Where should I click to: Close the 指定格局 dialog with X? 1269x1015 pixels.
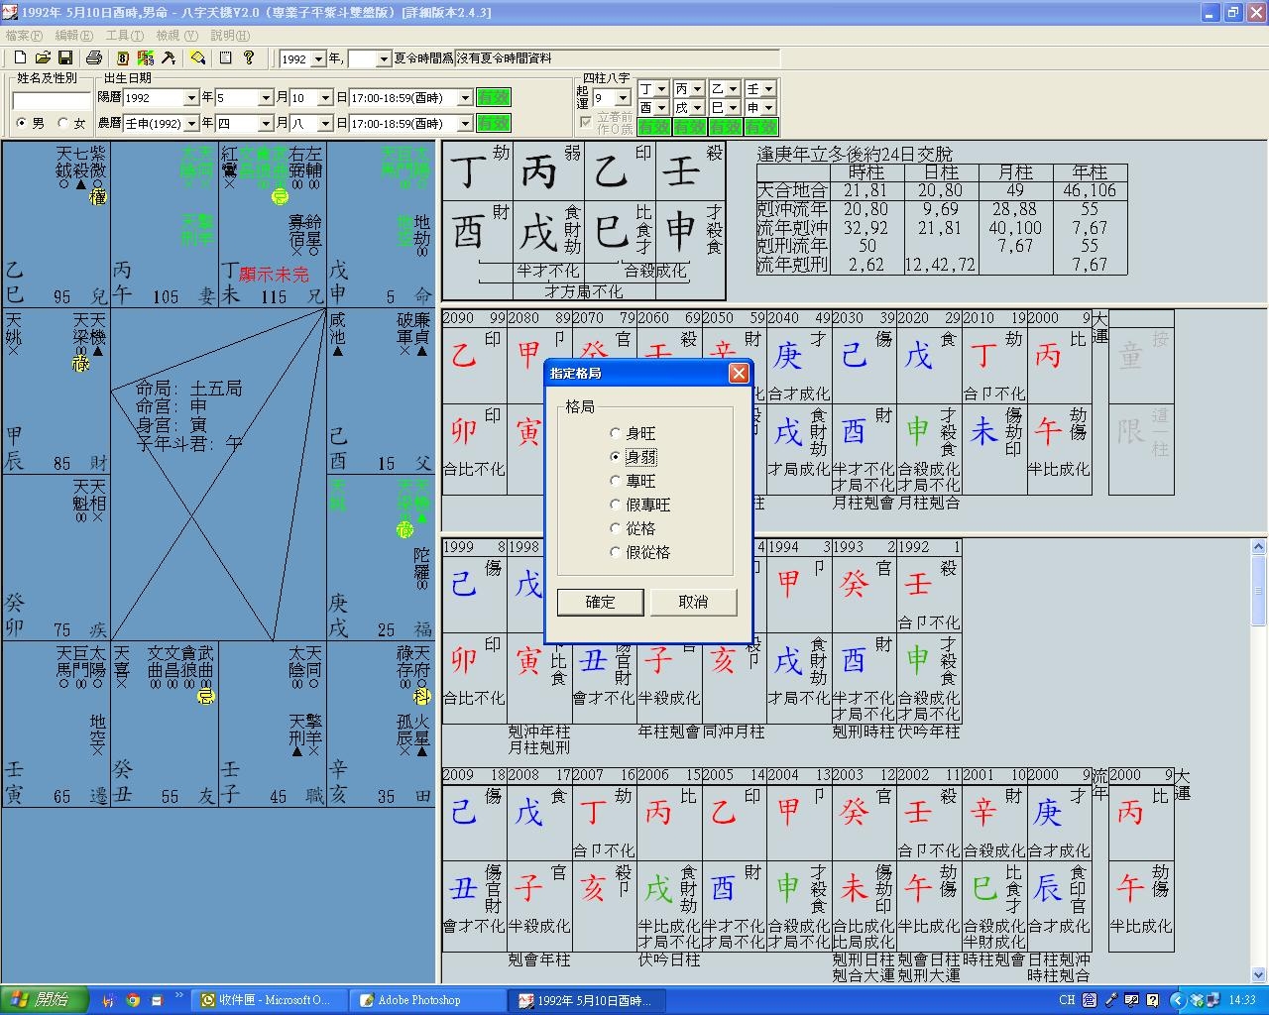(739, 374)
